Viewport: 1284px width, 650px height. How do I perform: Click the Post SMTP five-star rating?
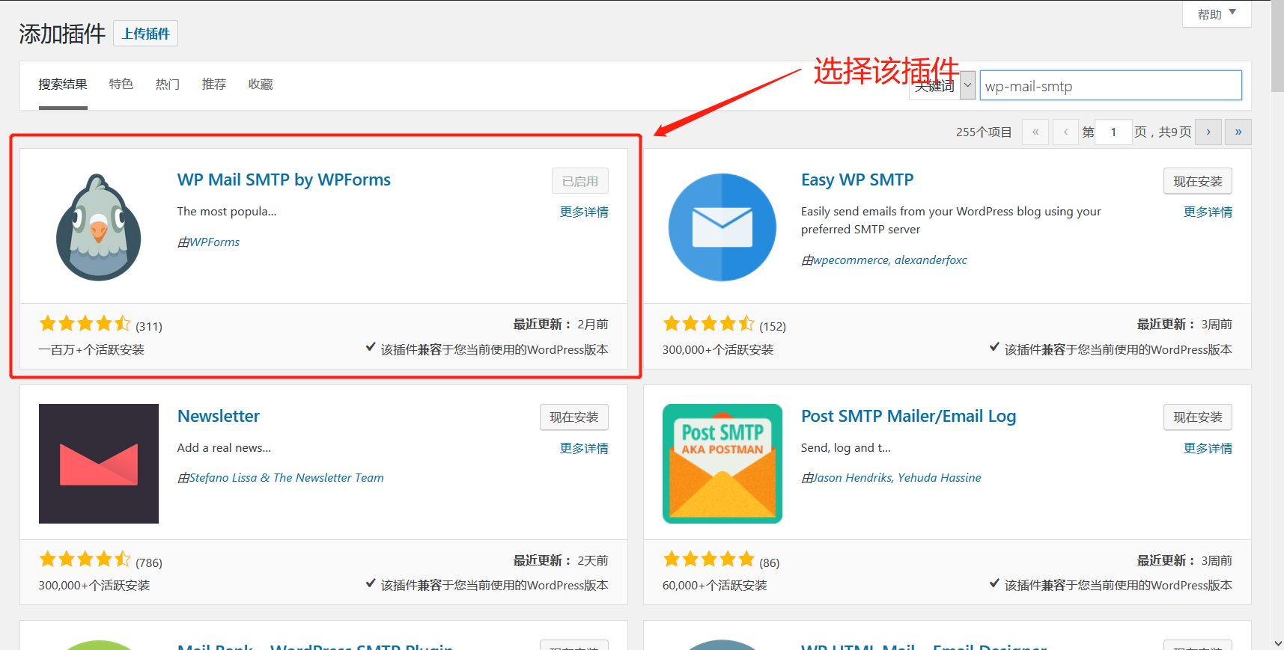click(x=709, y=559)
